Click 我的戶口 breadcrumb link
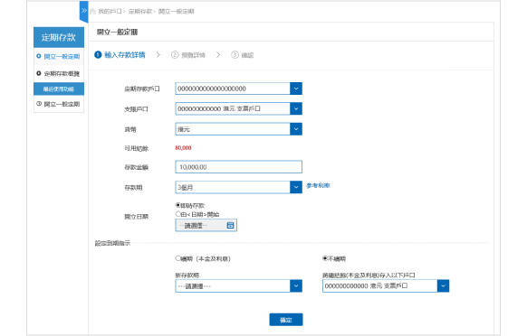 click(110, 12)
